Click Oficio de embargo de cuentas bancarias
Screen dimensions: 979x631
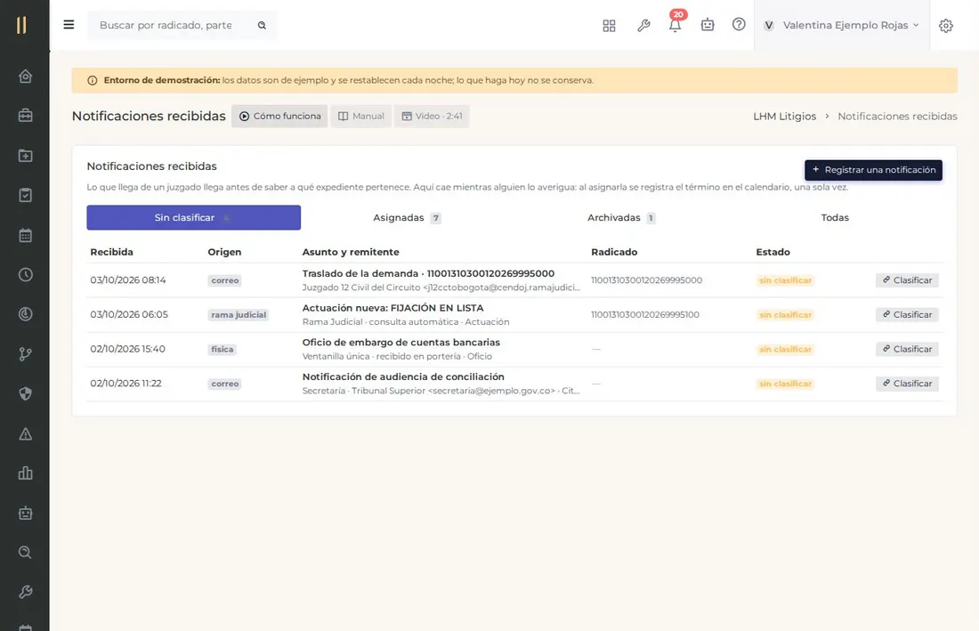tap(400, 342)
